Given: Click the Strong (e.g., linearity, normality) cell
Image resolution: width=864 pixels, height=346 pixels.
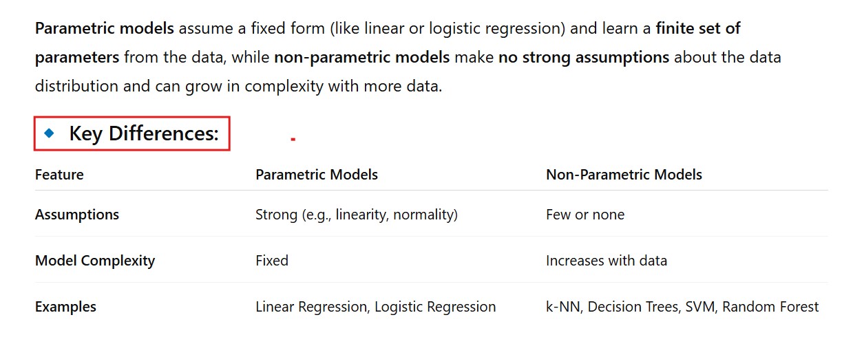Looking at the screenshot, I should (x=357, y=215).
